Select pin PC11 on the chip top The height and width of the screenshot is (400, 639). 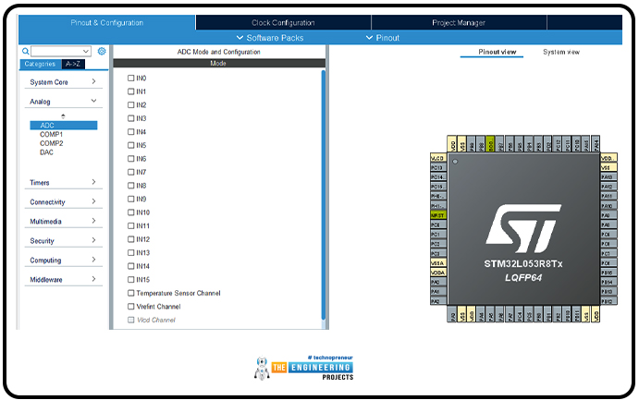tap(567, 143)
